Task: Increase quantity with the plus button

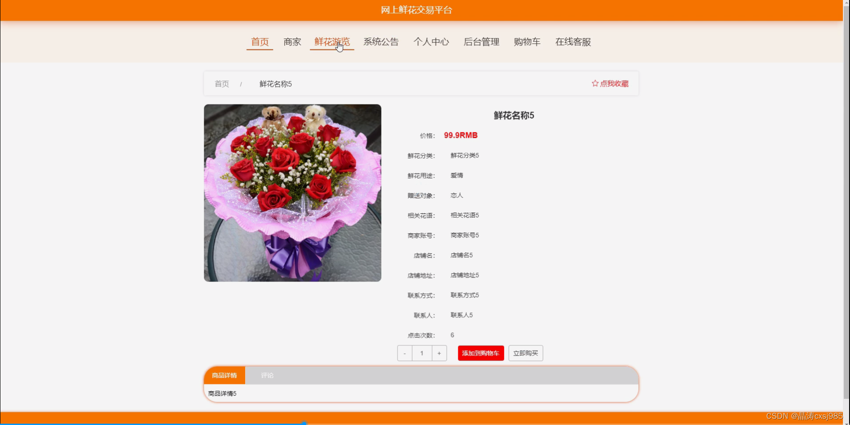Action: pos(439,353)
